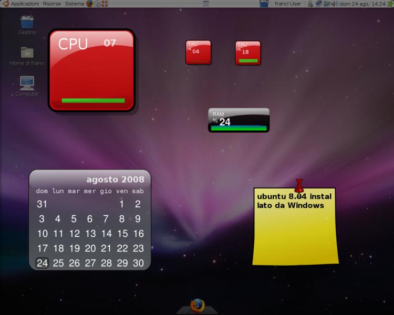
Task: Select day 15 in the calendar widget
Action: (122, 234)
